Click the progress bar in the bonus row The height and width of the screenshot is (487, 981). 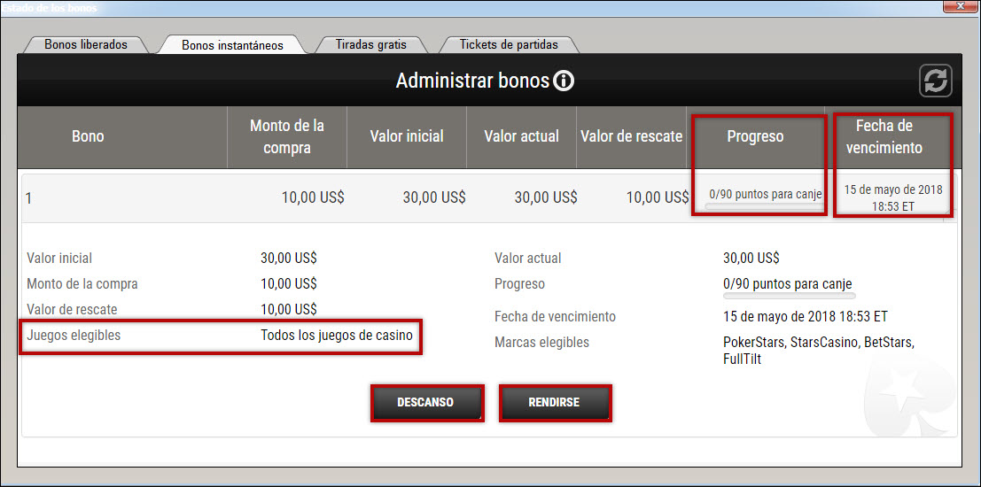click(x=763, y=206)
